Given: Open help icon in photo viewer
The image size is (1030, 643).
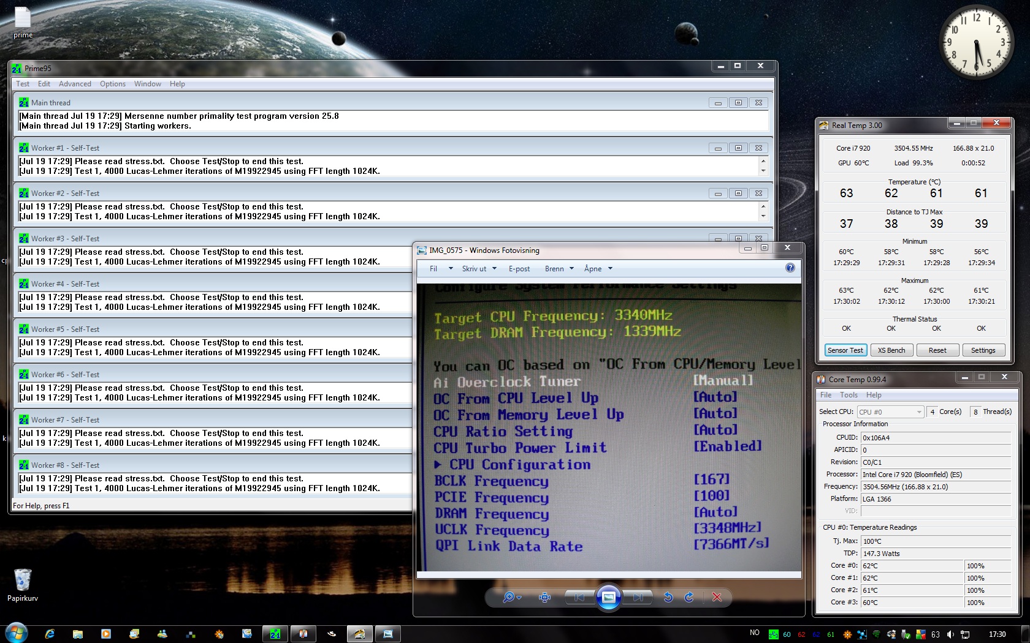Looking at the screenshot, I should pyautogui.click(x=790, y=268).
